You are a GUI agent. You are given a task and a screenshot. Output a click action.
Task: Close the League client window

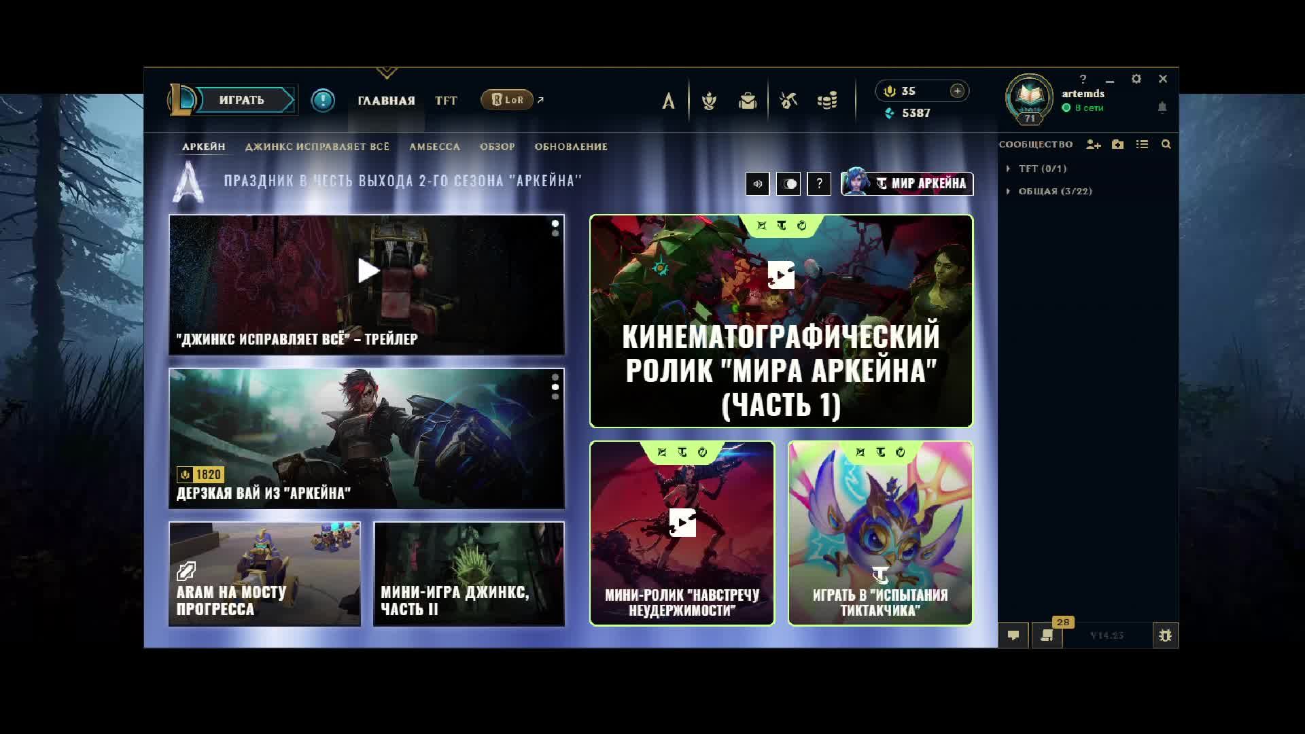click(1163, 79)
